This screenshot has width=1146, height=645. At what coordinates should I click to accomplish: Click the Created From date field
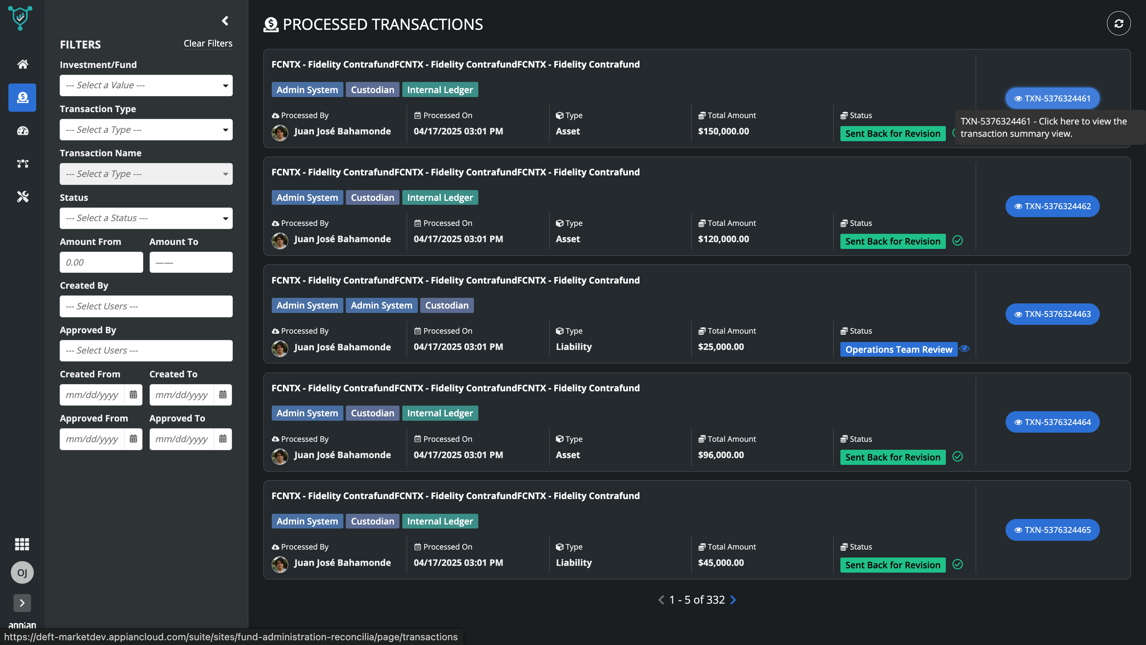tap(92, 395)
